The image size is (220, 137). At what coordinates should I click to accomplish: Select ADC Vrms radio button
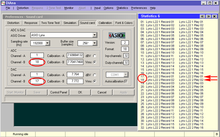click(95, 62)
